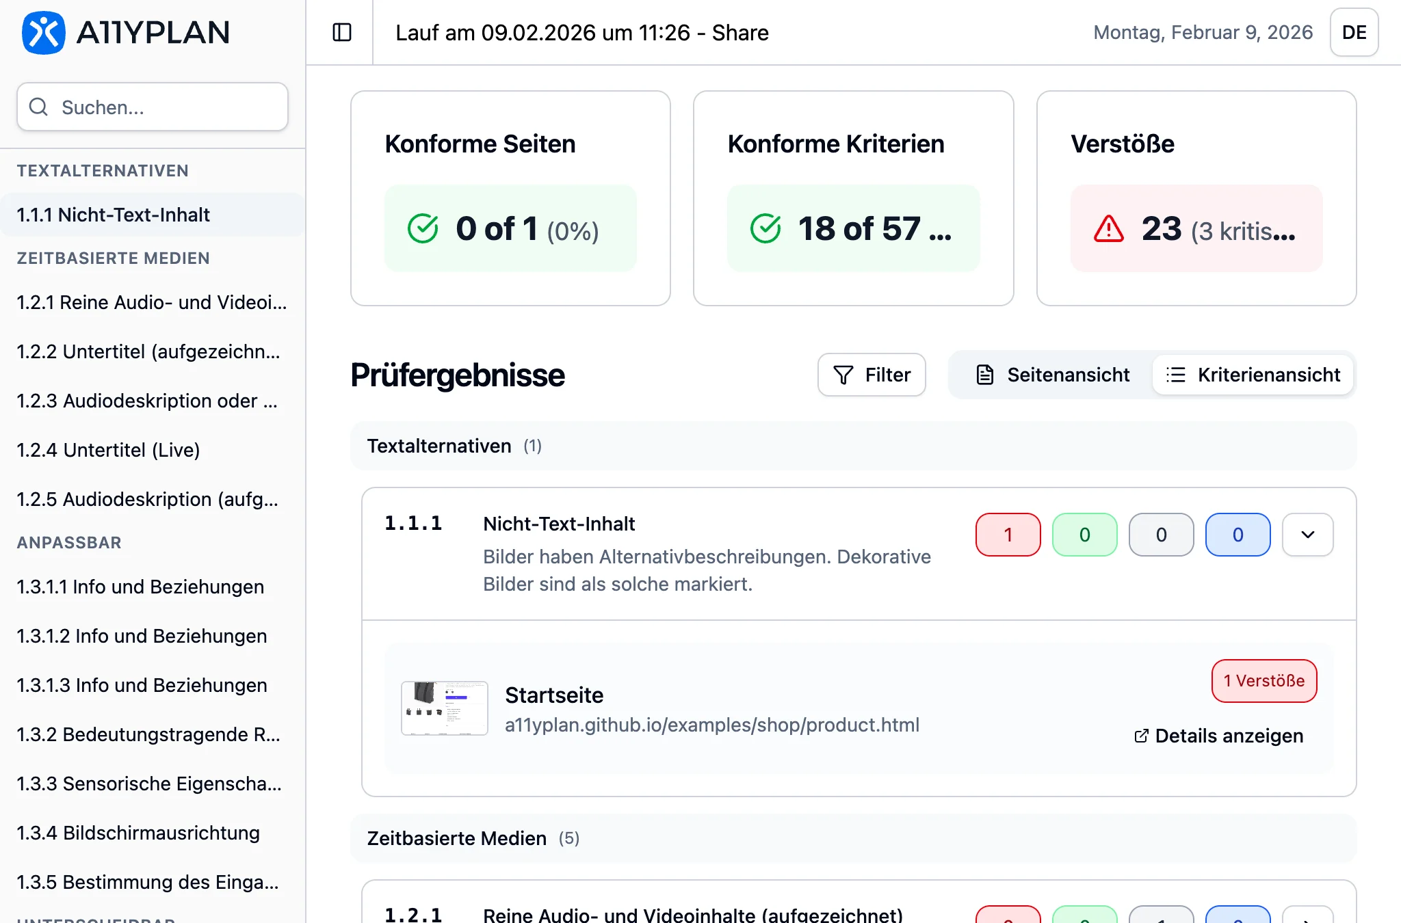
Task: Open 1.2.4 Untertitel (Live) from sidebar
Action: click(x=108, y=450)
